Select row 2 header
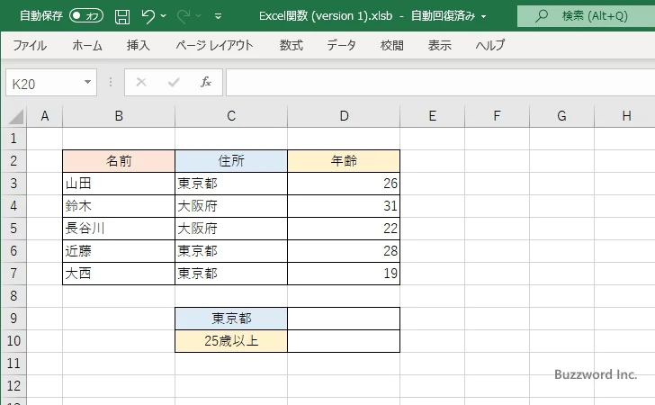Screen dimensions: 655x405 (13, 161)
